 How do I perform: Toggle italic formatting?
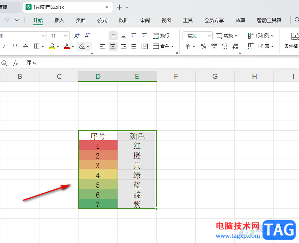click(5, 46)
